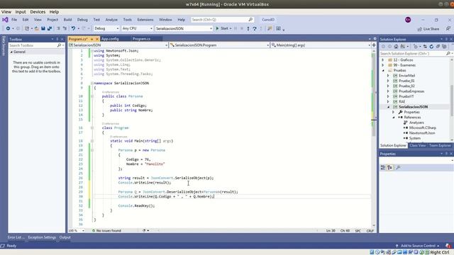Click the comment selection toolbar icon
Viewport: 454px width, 255px height.
(x=58, y=28)
